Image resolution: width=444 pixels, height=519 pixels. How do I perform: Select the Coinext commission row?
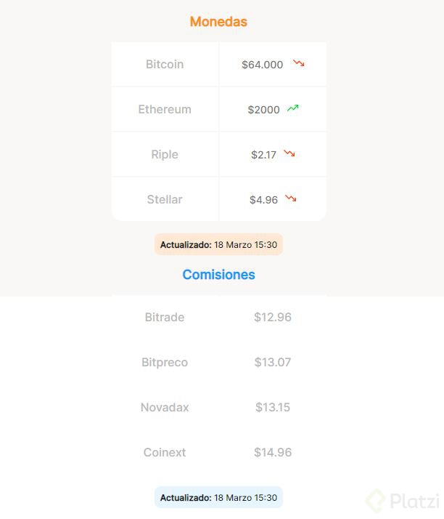point(219,452)
